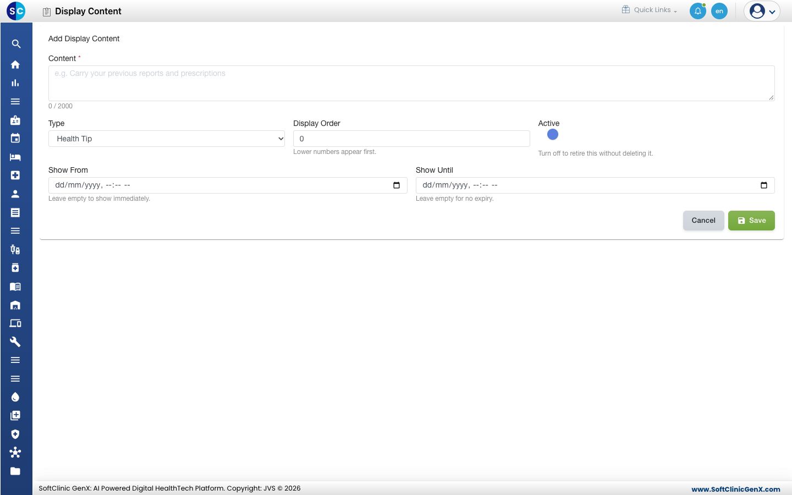This screenshot has width=792, height=495.
Task: Open the hospital bed sidebar icon
Action: [15, 157]
